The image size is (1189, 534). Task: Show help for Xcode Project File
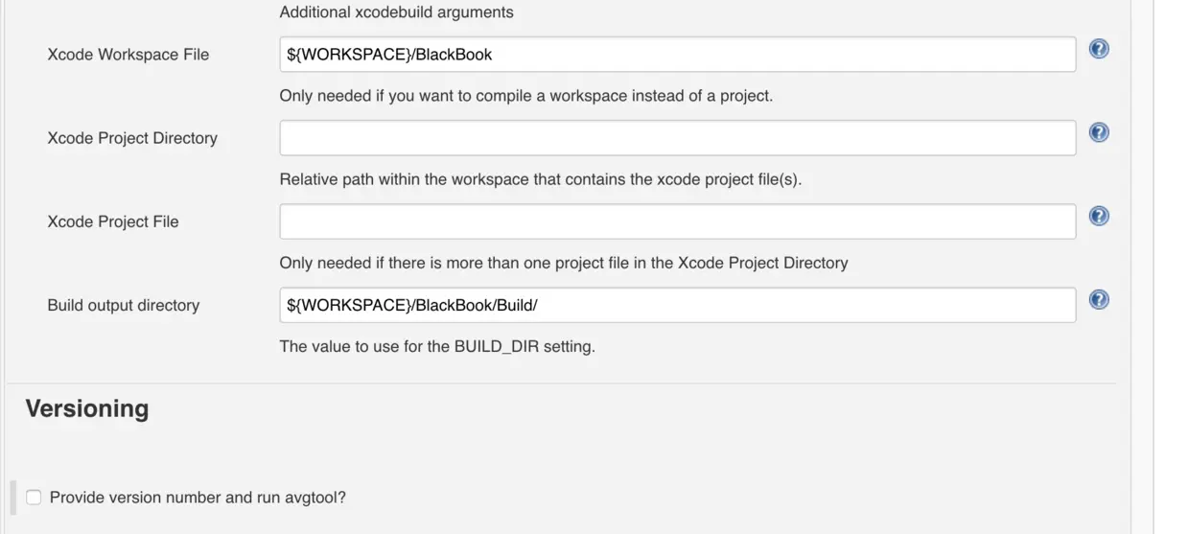coord(1099,216)
